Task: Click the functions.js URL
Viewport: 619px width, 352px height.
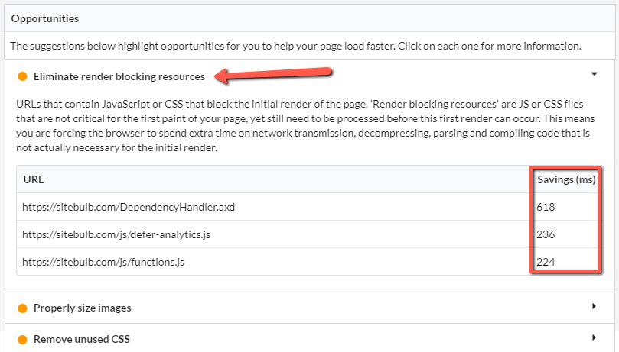Action: [103, 262]
